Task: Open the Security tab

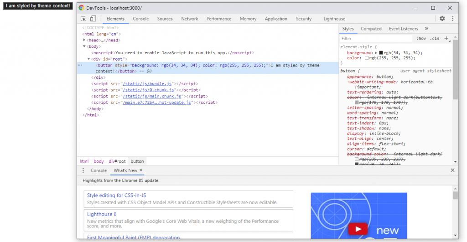Action: point(303,18)
